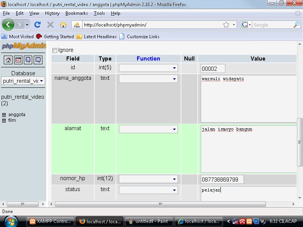
Task: Open the Most Visited bookmarks folder
Action: click(x=17, y=36)
